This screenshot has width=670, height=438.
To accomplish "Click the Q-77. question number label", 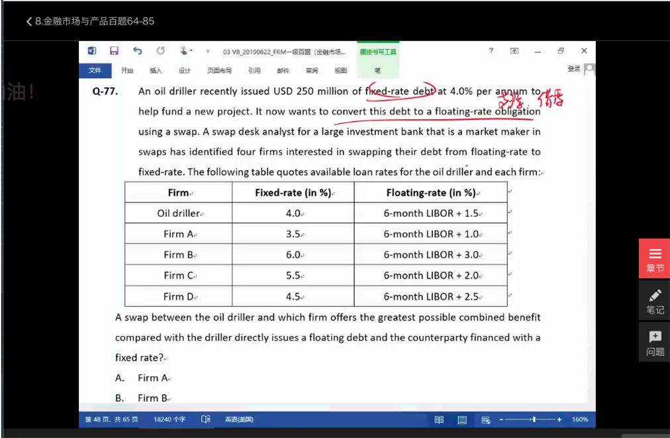I will [105, 91].
